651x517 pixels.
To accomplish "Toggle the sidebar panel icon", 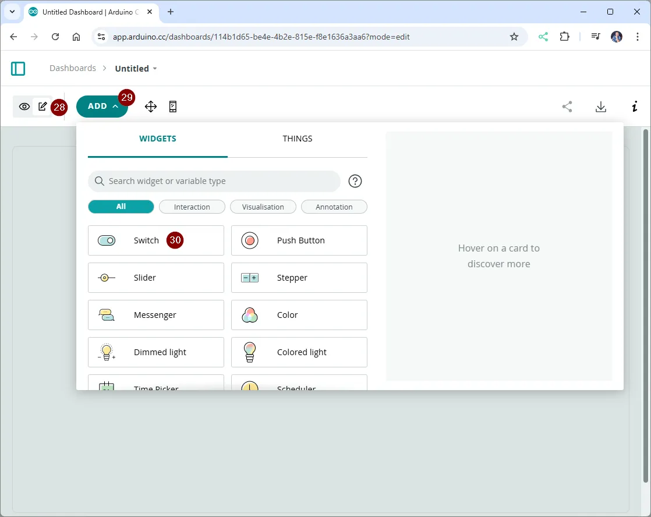I will coord(18,69).
